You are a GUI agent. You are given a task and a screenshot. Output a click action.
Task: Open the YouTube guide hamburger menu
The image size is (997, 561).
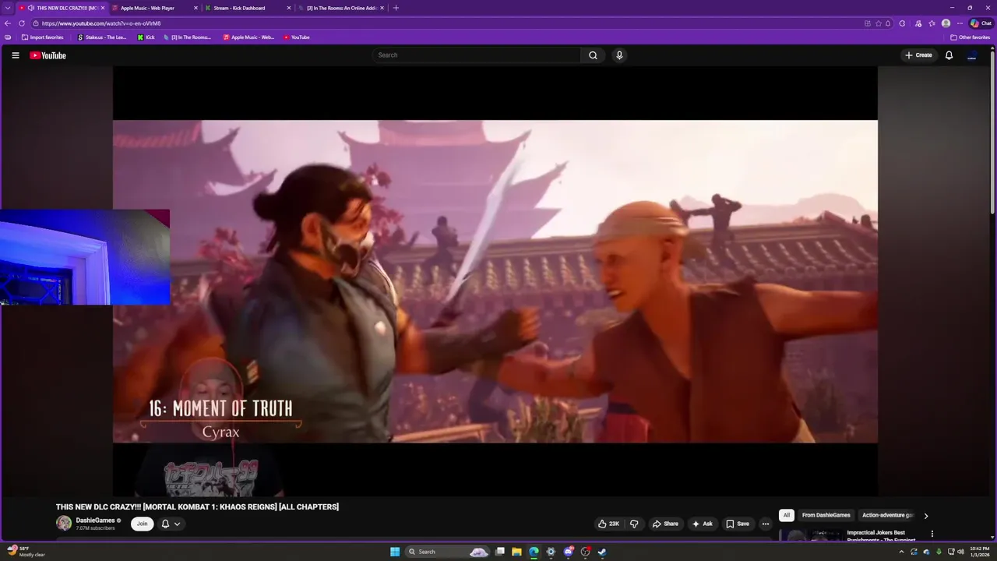point(15,55)
